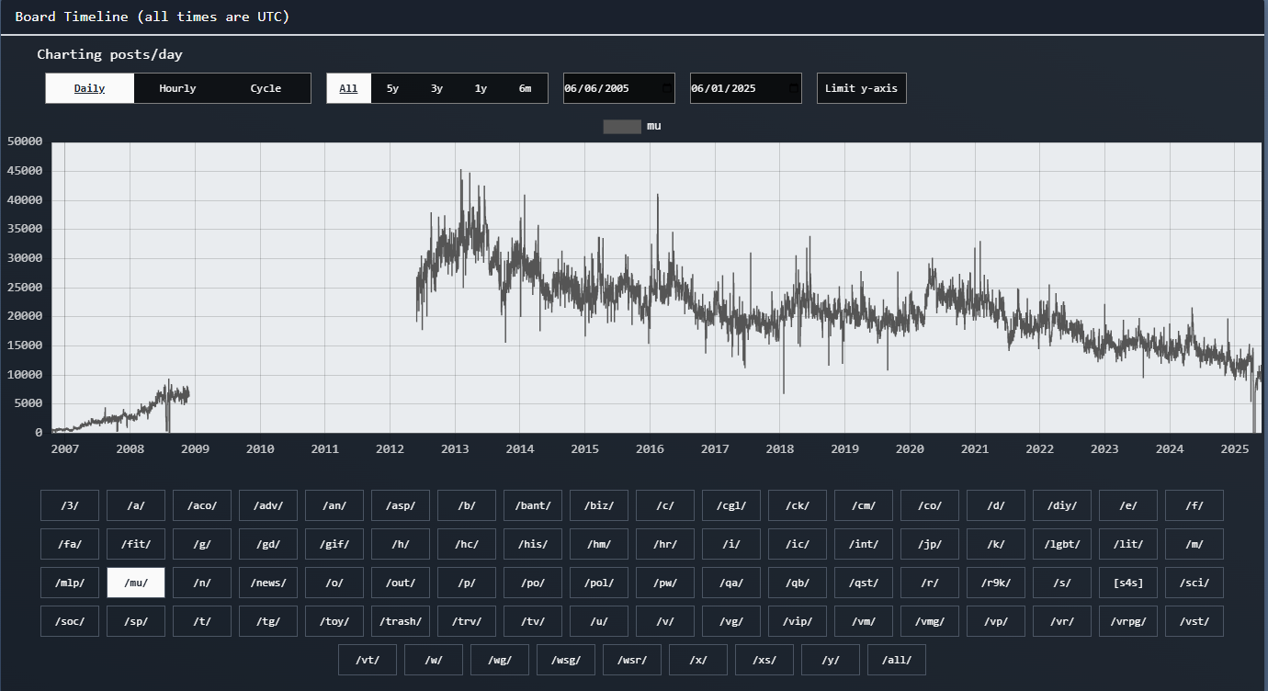Image resolution: width=1268 pixels, height=691 pixels.
Task: Open the end date calendar picker icon
Action: click(x=794, y=88)
